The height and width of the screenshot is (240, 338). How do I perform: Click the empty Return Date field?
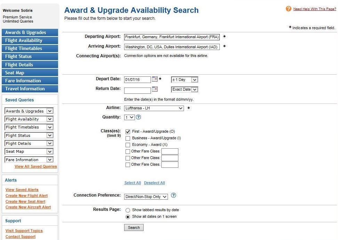[137, 90]
